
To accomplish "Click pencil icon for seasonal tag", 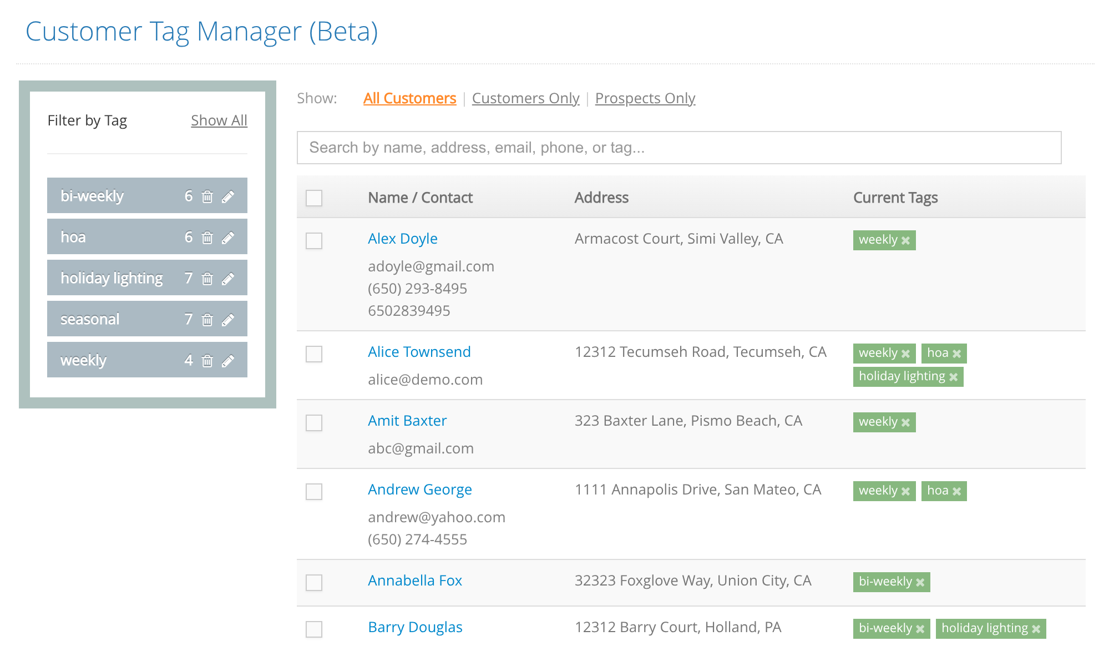I will pyautogui.click(x=228, y=320).
